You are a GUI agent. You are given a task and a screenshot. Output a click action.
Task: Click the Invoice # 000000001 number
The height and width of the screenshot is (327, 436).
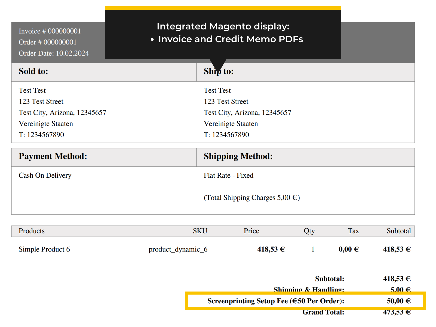point(50,31)
